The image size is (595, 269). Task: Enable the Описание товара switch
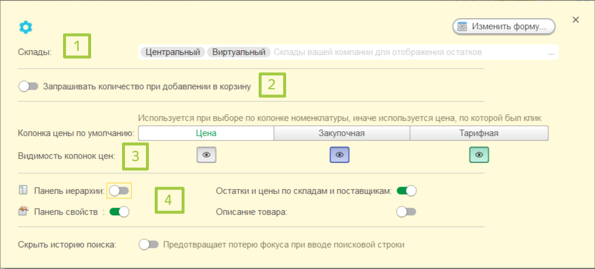click(406, 212)
